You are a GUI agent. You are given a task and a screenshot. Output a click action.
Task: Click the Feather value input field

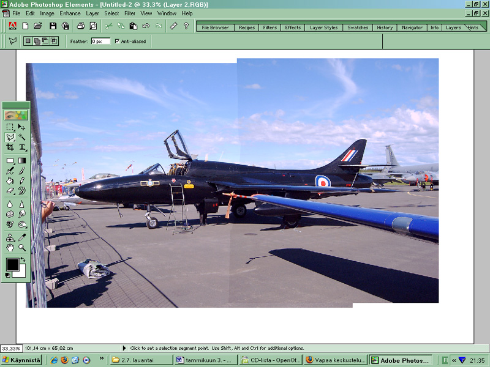(x=100, y=41)
